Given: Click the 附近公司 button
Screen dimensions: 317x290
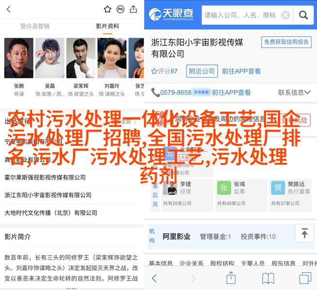Looking at the screenshot, I should pos(202,71).
